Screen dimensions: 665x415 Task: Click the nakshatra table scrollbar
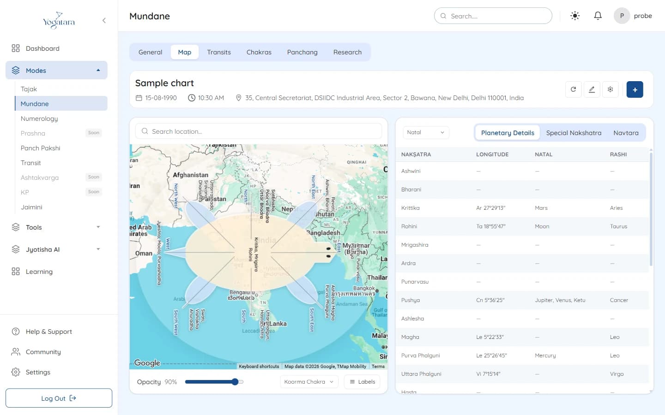pos(651,209)
